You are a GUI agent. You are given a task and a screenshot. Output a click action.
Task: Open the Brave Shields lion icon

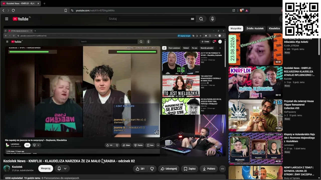241,10
